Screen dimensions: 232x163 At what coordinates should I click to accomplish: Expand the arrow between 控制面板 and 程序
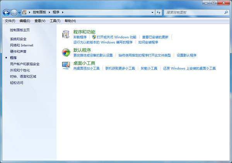click(49, 12)
